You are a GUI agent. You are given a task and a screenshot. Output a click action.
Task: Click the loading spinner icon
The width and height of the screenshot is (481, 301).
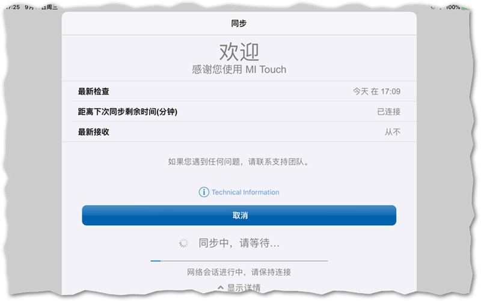pyautogui.click(x=184, y=243)
